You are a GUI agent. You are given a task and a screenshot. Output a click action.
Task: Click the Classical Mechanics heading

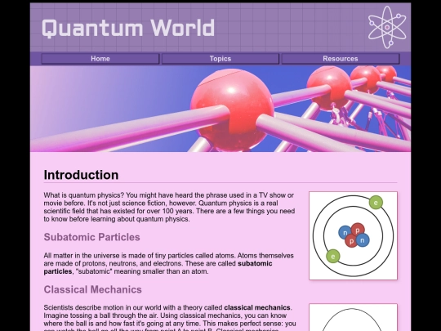[92, 289]
